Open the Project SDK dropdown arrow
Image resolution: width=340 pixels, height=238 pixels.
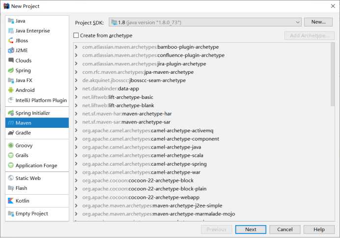point(297,22)
